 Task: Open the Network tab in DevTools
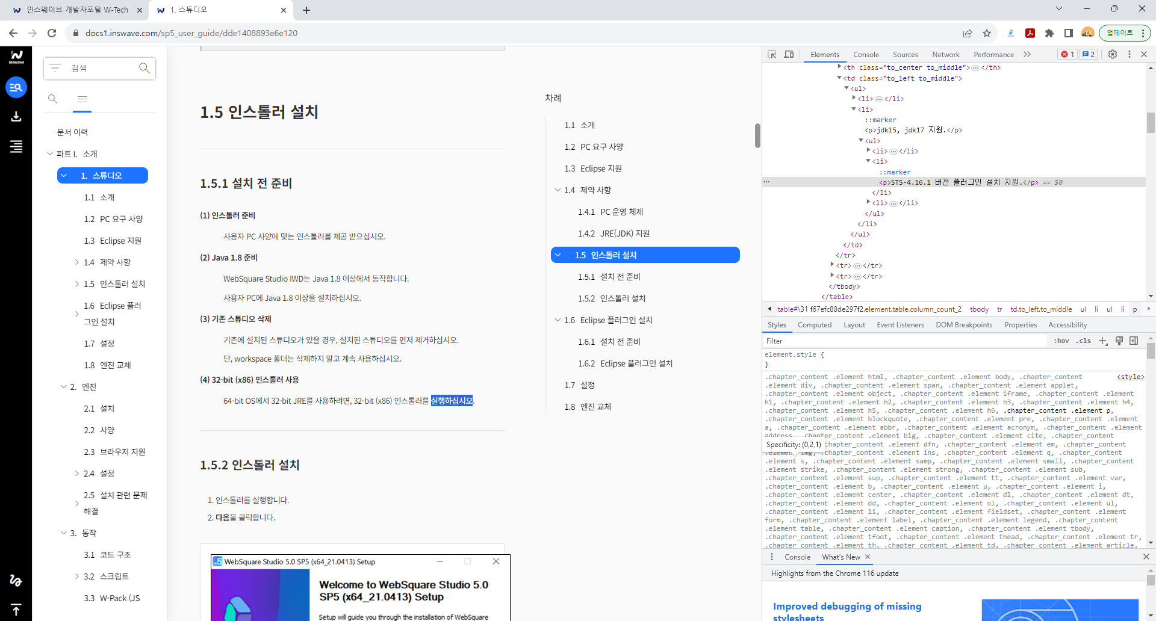[x=946, y=54]
